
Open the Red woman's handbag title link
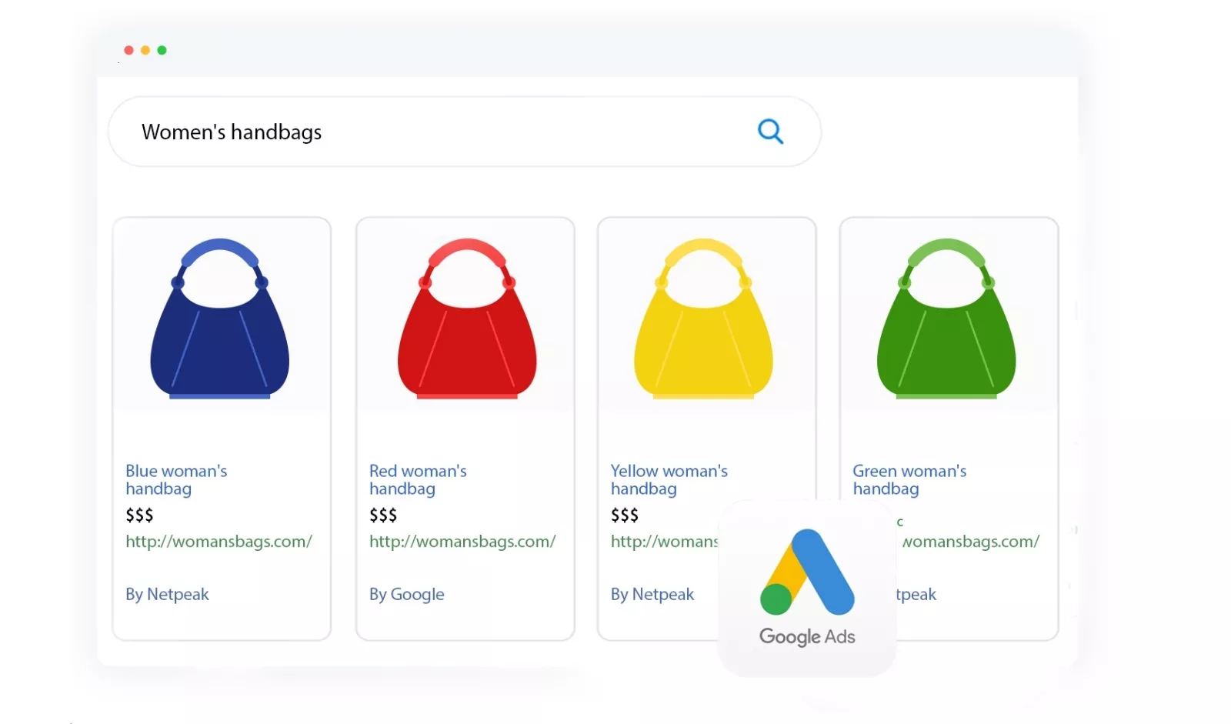coord(418,479)
